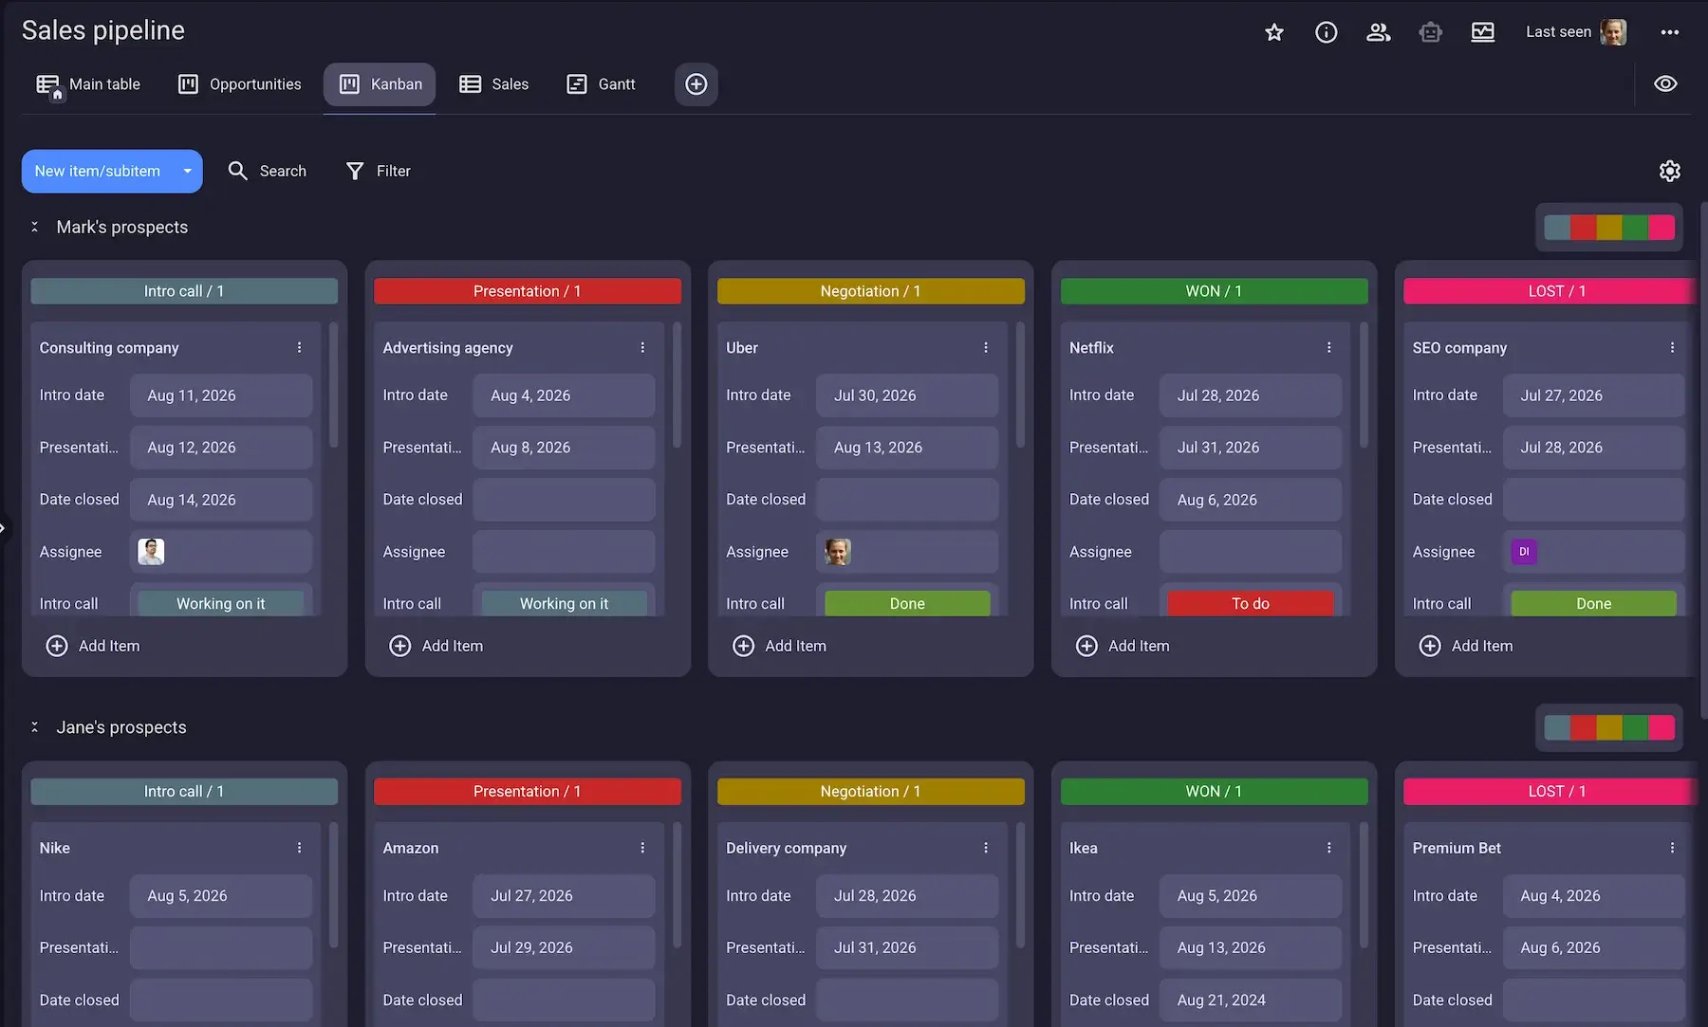The height and width of the screenshot is (1027, 1708).
Task: Click the SEO company DI assignee badge
Action: click(x=1524, y=552)
